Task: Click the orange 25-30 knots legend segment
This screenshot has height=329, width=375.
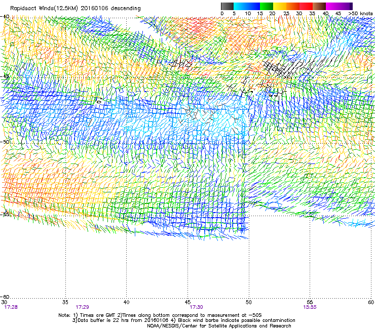Action: [x=293, y=6]
